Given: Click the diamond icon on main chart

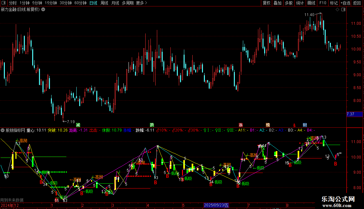Looking at the screenshot, I should [338, 10].
